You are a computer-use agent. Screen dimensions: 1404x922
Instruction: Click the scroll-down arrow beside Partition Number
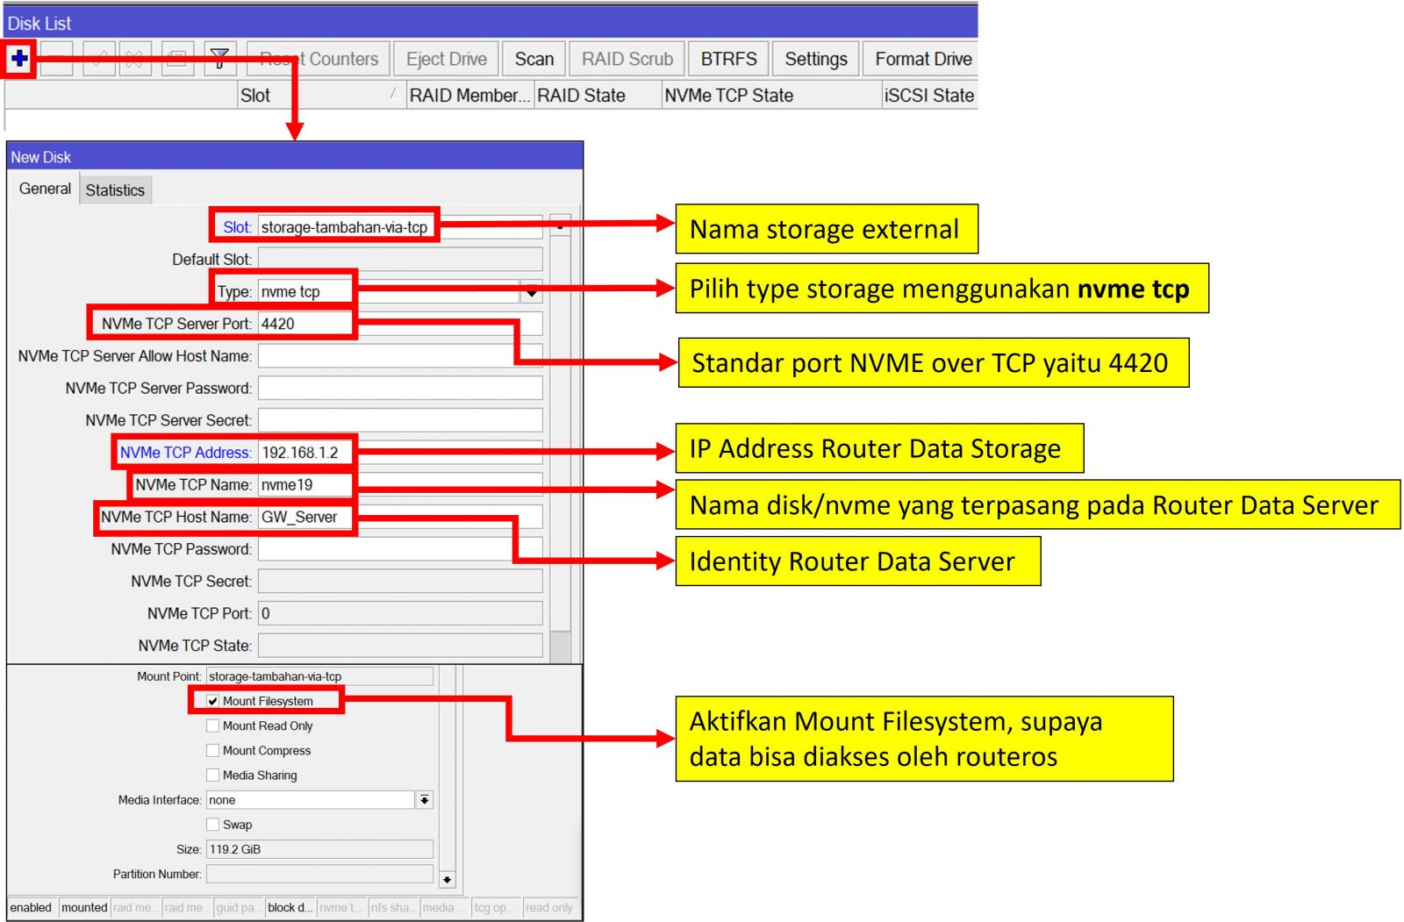coord(447,879)
